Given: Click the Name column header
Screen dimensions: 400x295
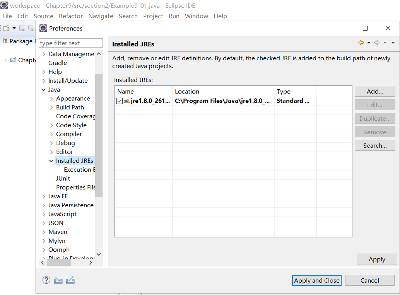Looking at the screenshot, I should [144, 91].
